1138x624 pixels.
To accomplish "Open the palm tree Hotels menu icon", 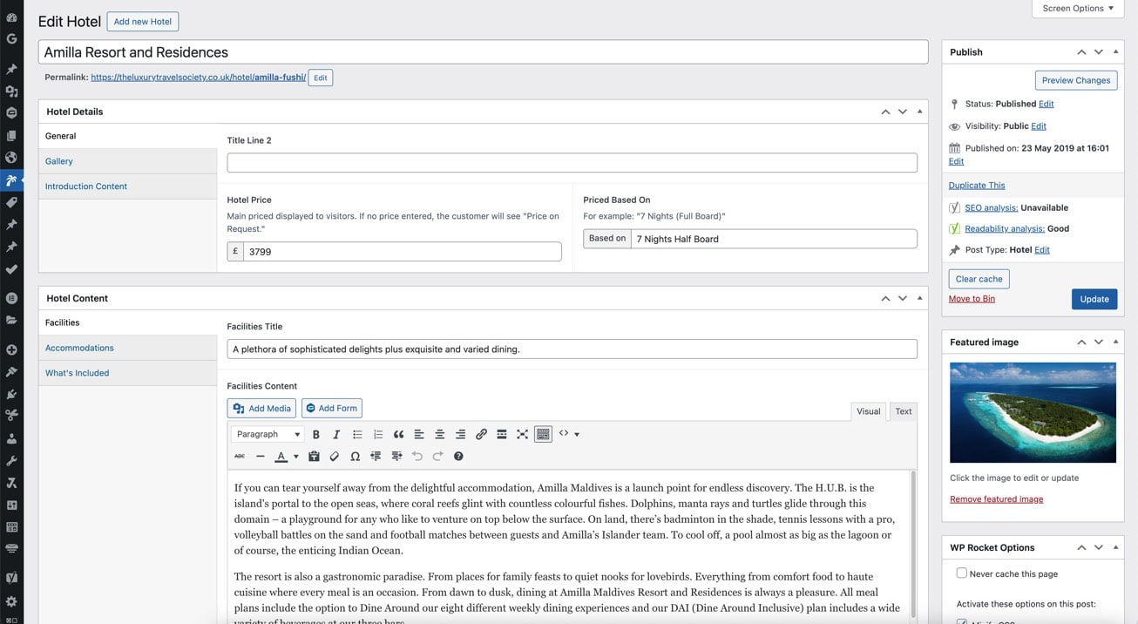I will 11,180.
